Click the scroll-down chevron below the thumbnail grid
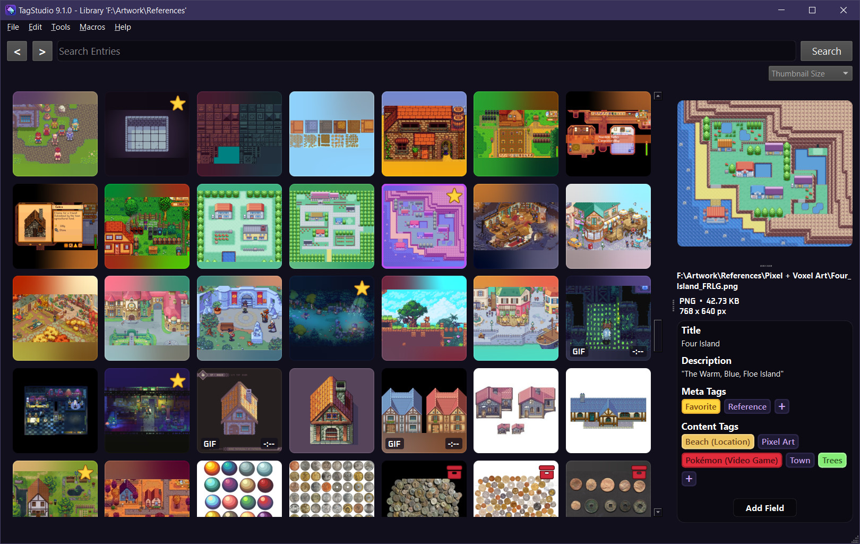 tap(658, 511)
